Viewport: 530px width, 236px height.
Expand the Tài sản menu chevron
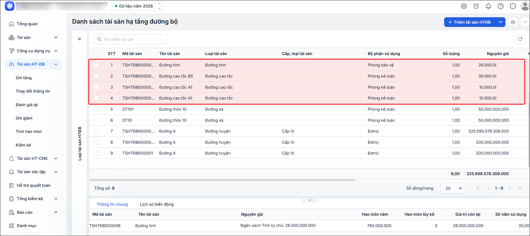point(56,38)
